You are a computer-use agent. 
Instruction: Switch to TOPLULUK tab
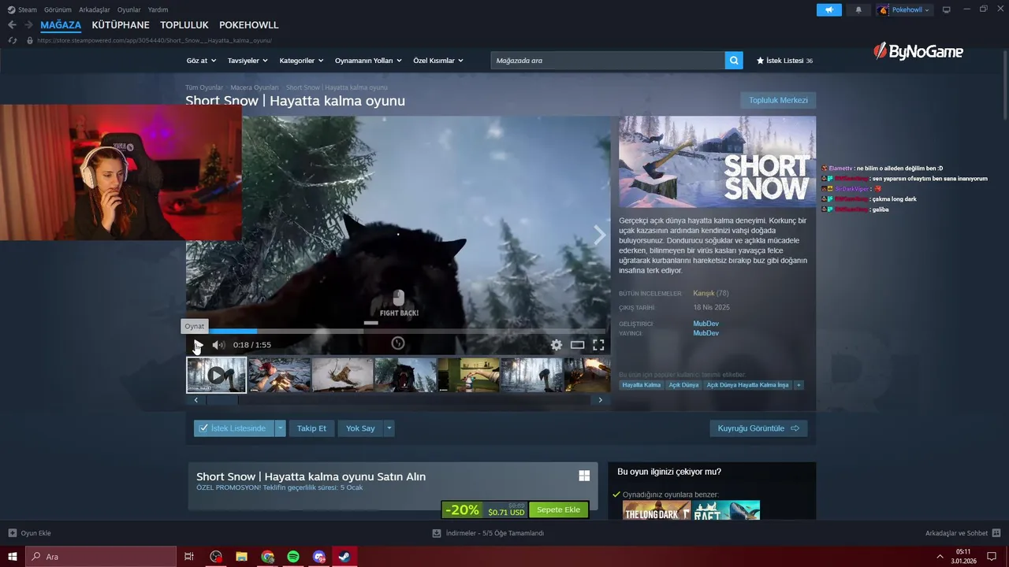click(184, 25)
